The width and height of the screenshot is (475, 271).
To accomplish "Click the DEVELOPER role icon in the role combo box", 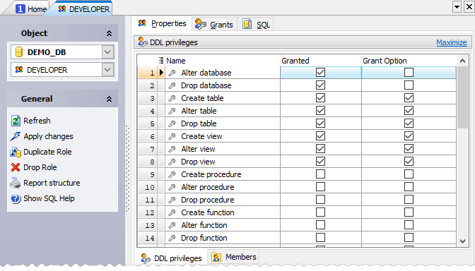I will pyautogui.click(x=19, y=70).
